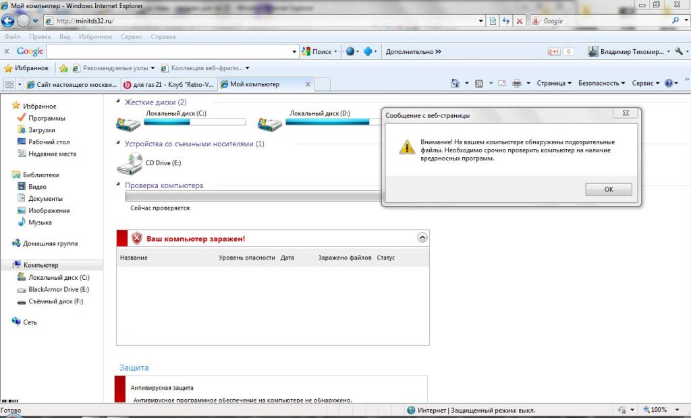The width and height of the screenshot is (691, 418).
Task: Click the browser Forward arrow button
Action: point(24,21)
